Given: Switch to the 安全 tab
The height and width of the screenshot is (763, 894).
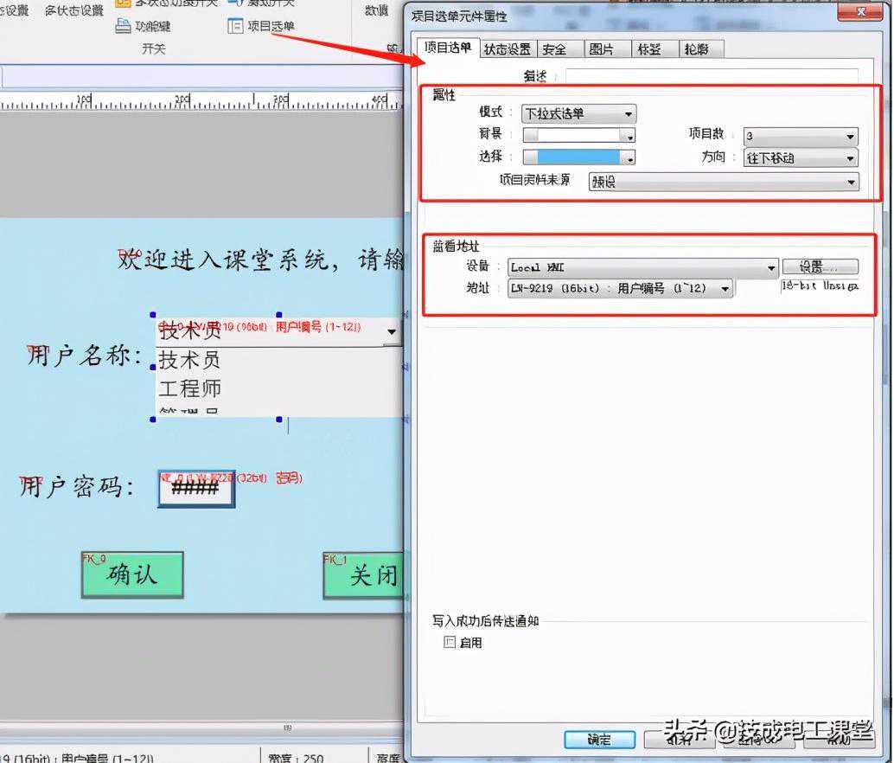Looking at the screenshot, I should coord(555,49).
